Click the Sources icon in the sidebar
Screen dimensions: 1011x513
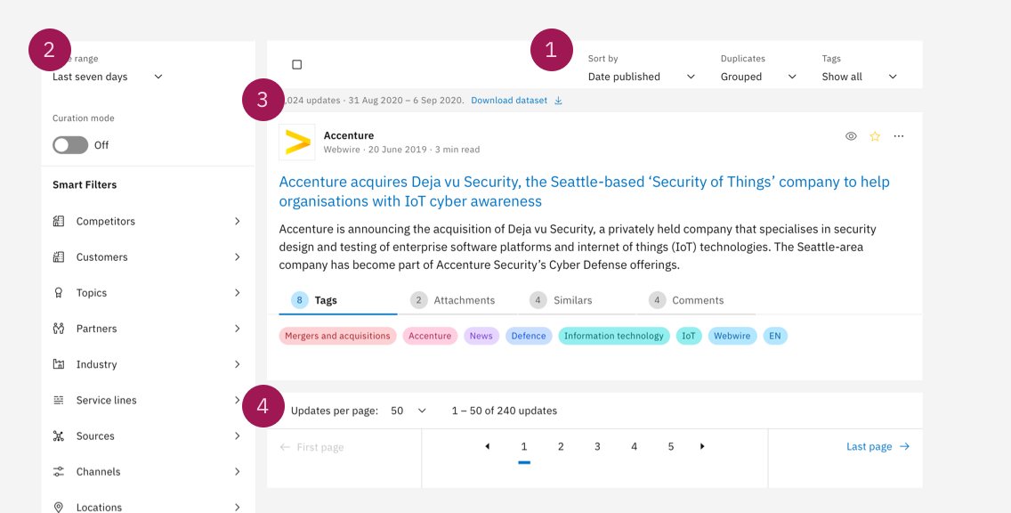tap(60, 436)
